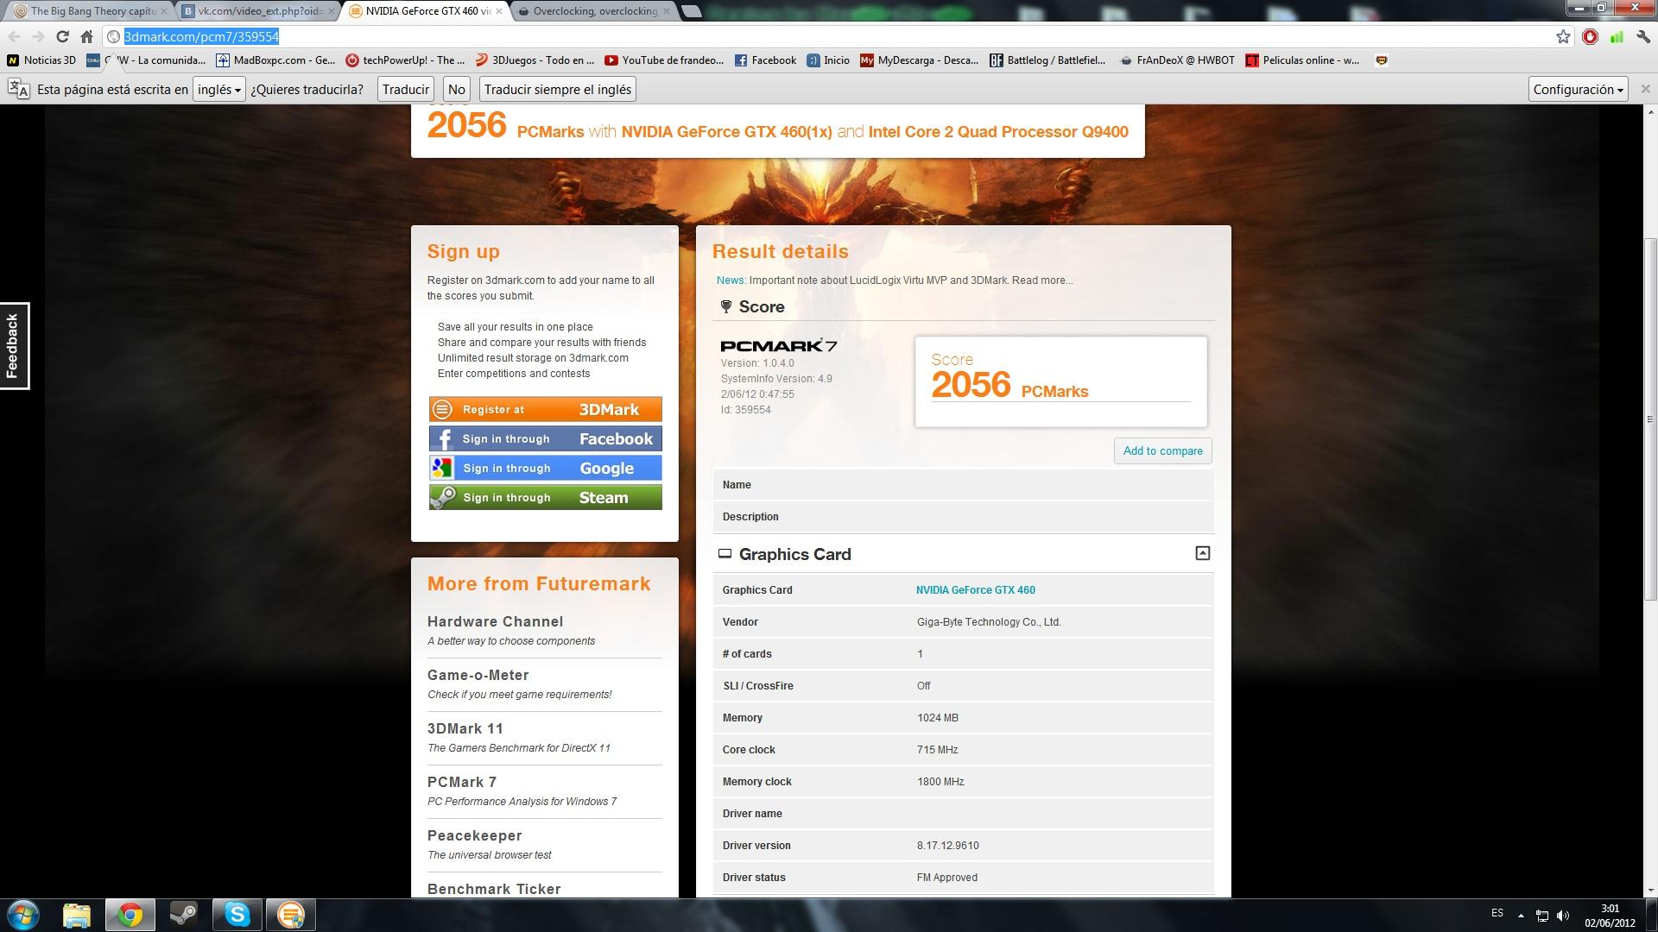Open the Chrome wrench menu
This screenshot has width=1658, height=932.
tap(1643, 36)
